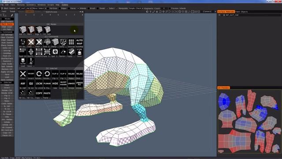Screen dimensions: 282x159
Task: Click Auto Seams cube icon
Action: click(x=47, y=42)
